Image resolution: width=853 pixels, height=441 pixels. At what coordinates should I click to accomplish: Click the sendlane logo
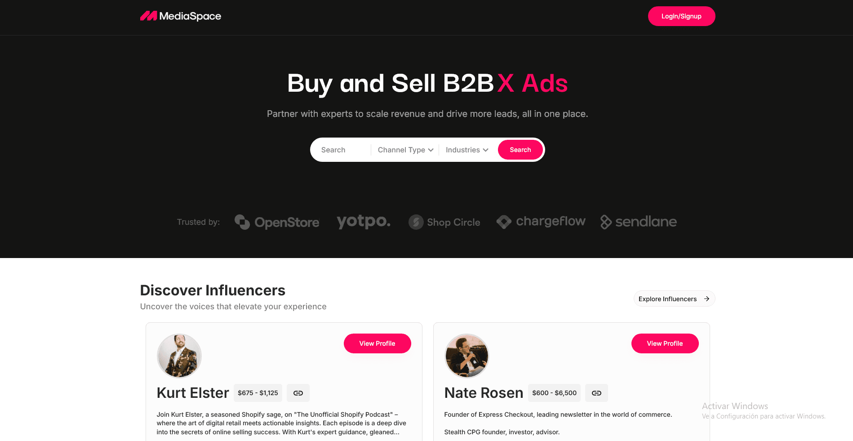coord(638,222)
